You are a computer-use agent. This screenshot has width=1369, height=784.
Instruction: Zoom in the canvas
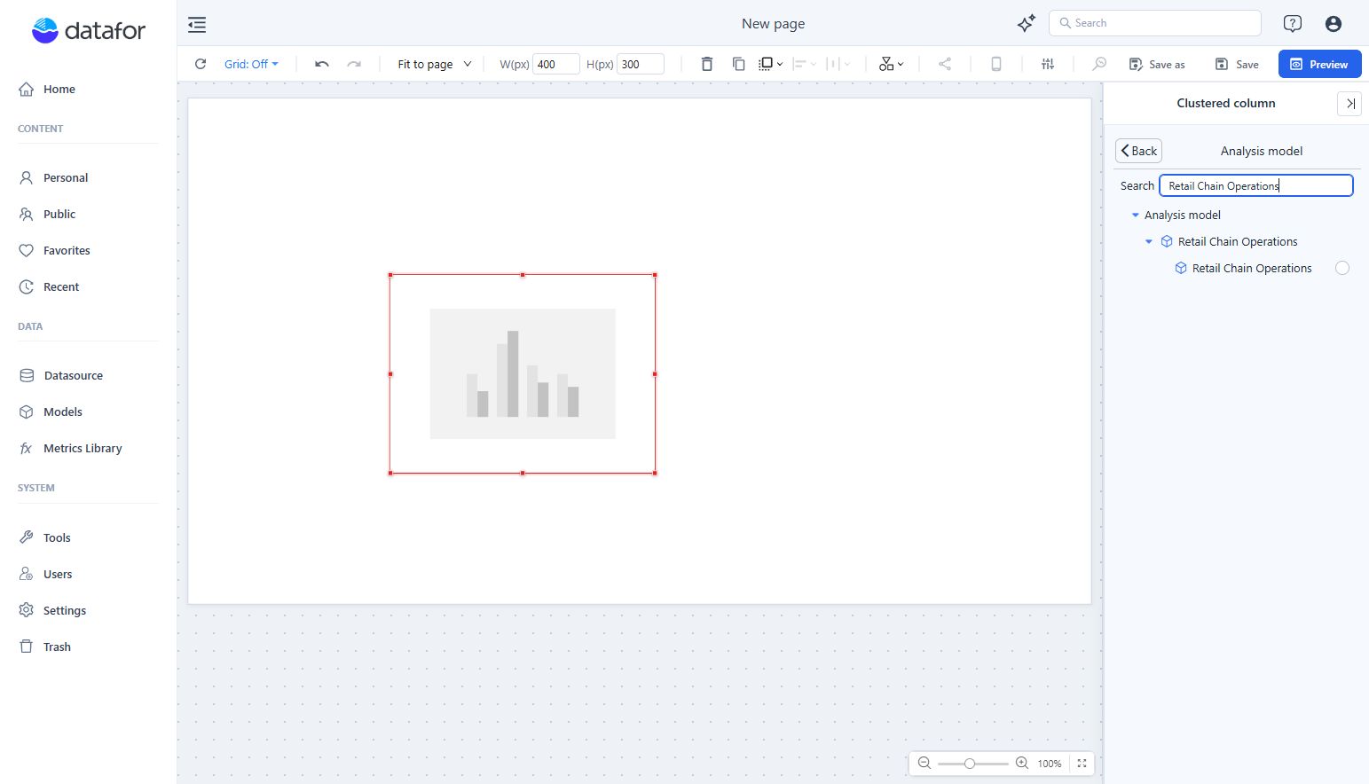tap(1022, 764)
